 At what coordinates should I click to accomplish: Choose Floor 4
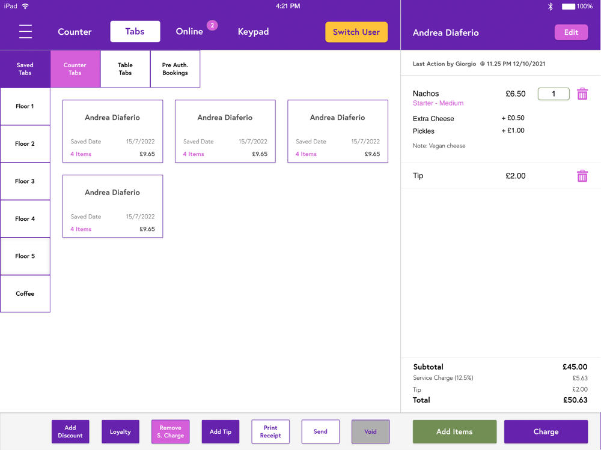click(25, 219)
